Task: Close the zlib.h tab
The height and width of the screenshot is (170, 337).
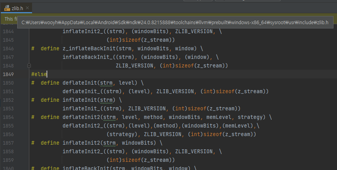Action: tap(27, 8)
